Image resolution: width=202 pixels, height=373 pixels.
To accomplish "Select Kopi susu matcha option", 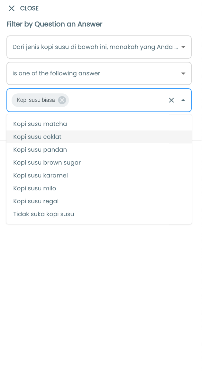I will (x=99, y=124).
